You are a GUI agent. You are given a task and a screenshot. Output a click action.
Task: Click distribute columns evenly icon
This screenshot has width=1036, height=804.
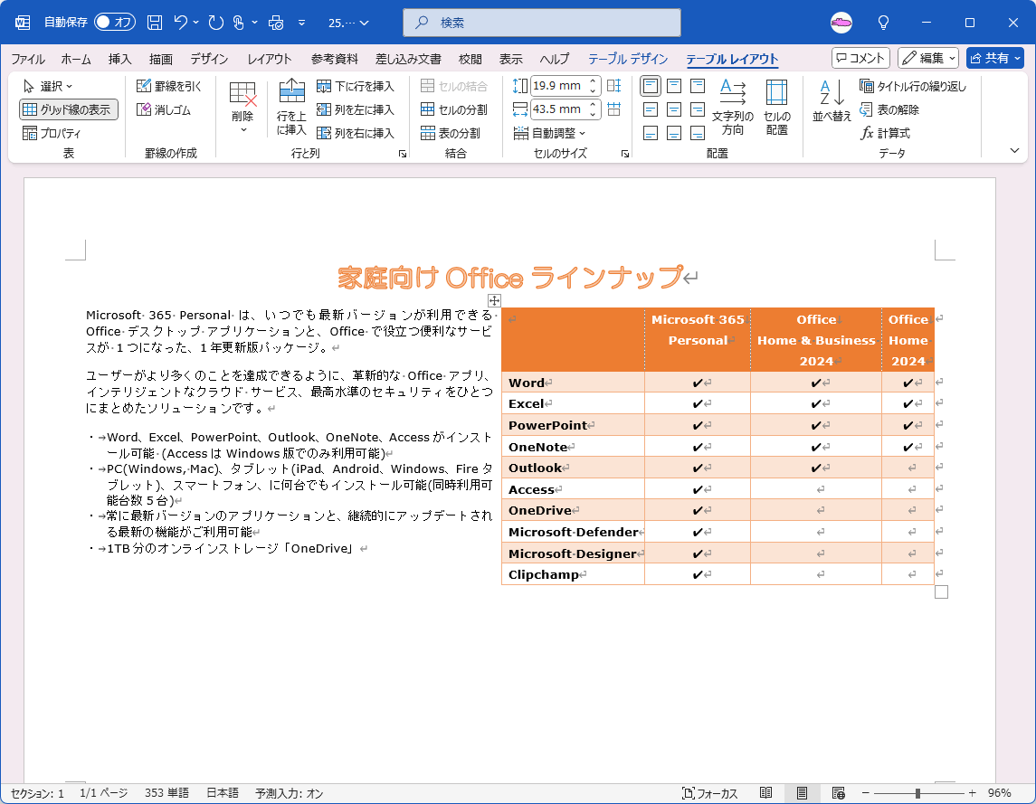613,109
